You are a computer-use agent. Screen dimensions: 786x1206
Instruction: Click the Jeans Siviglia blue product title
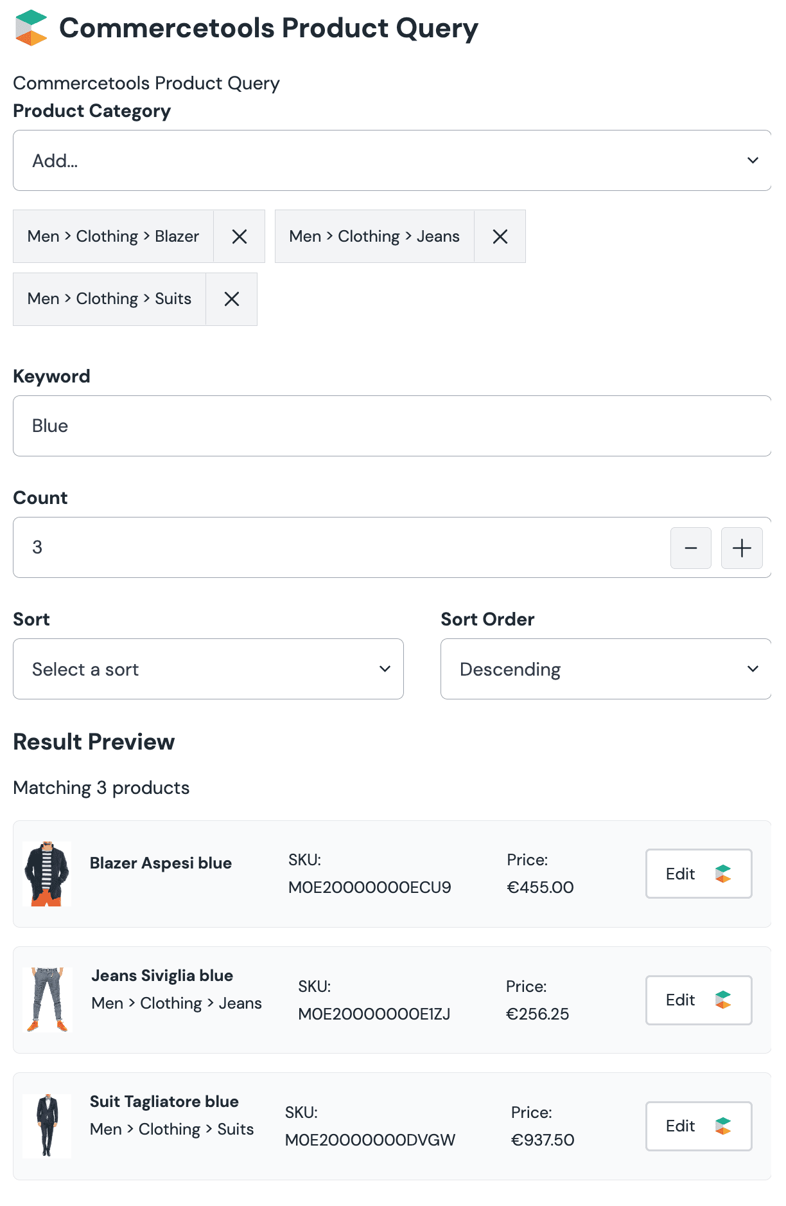pos(162,975)
